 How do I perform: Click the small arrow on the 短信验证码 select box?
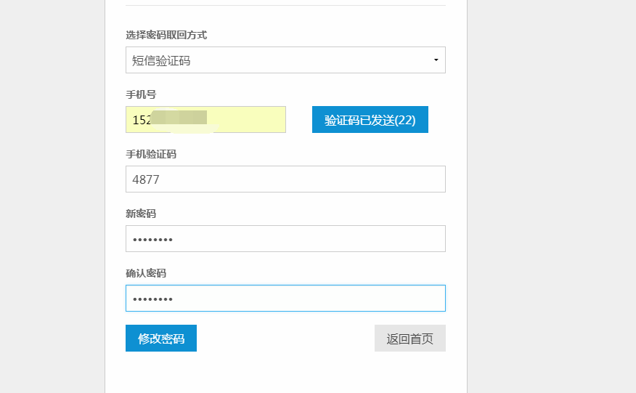[436, 60]
